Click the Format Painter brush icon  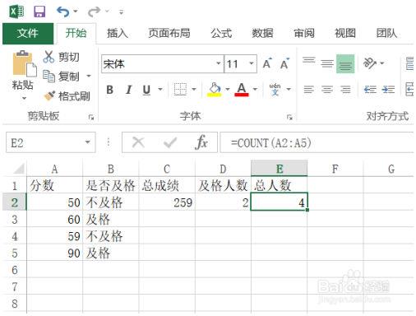coord(49,95)
